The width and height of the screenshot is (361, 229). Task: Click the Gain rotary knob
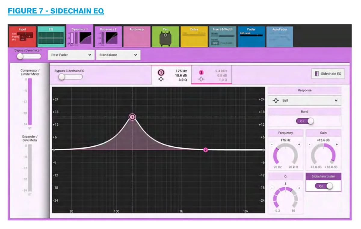tap(323, 154)
